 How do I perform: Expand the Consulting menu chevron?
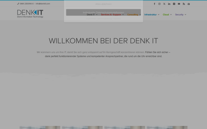[140, 14]
